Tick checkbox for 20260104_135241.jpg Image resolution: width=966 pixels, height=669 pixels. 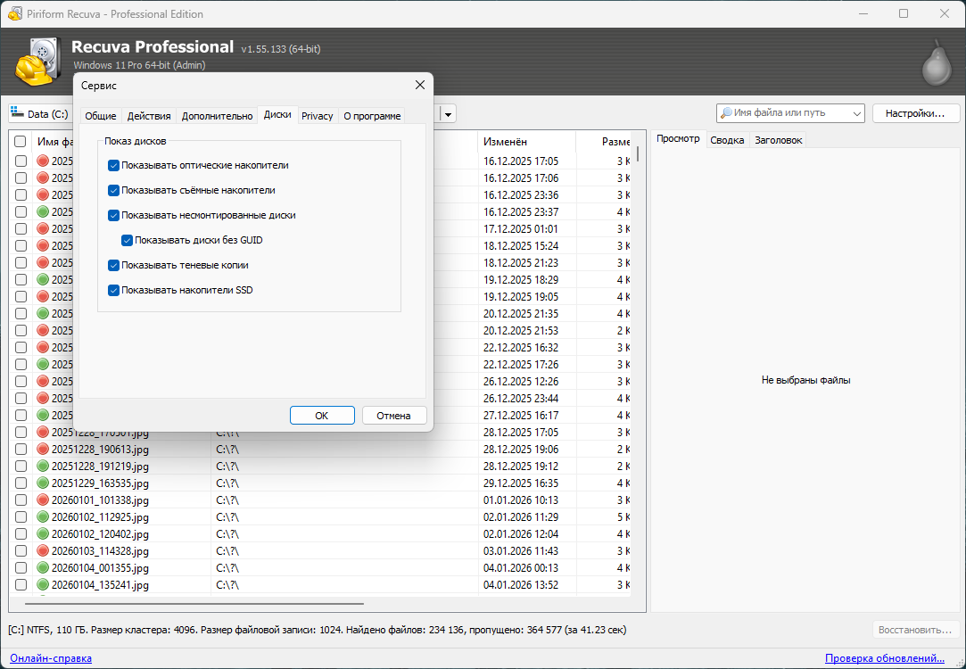tap(21, 584)
